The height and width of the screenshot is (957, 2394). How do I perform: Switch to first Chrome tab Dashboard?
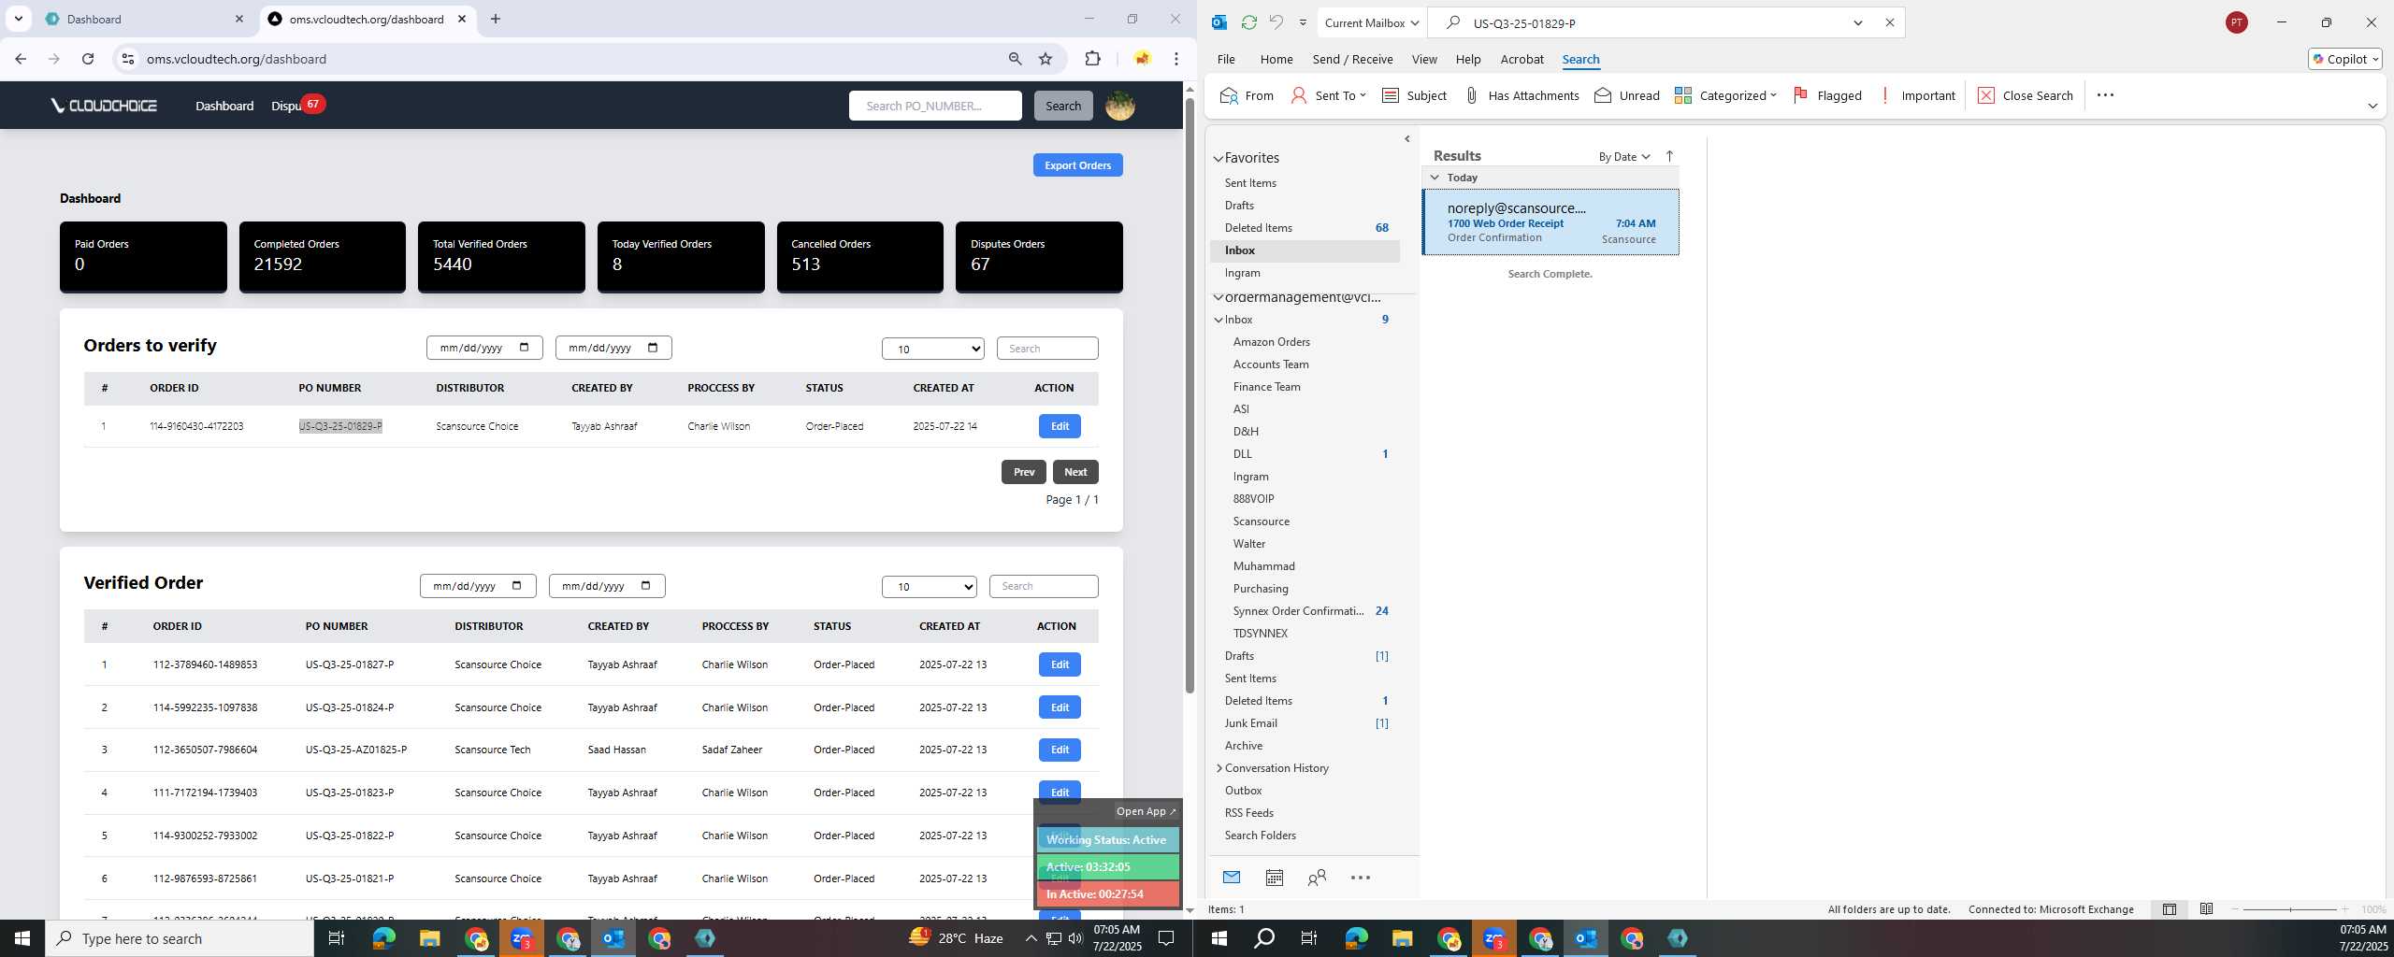tap(143, 19)
